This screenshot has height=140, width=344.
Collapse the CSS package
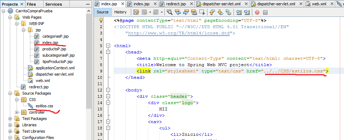17,100
